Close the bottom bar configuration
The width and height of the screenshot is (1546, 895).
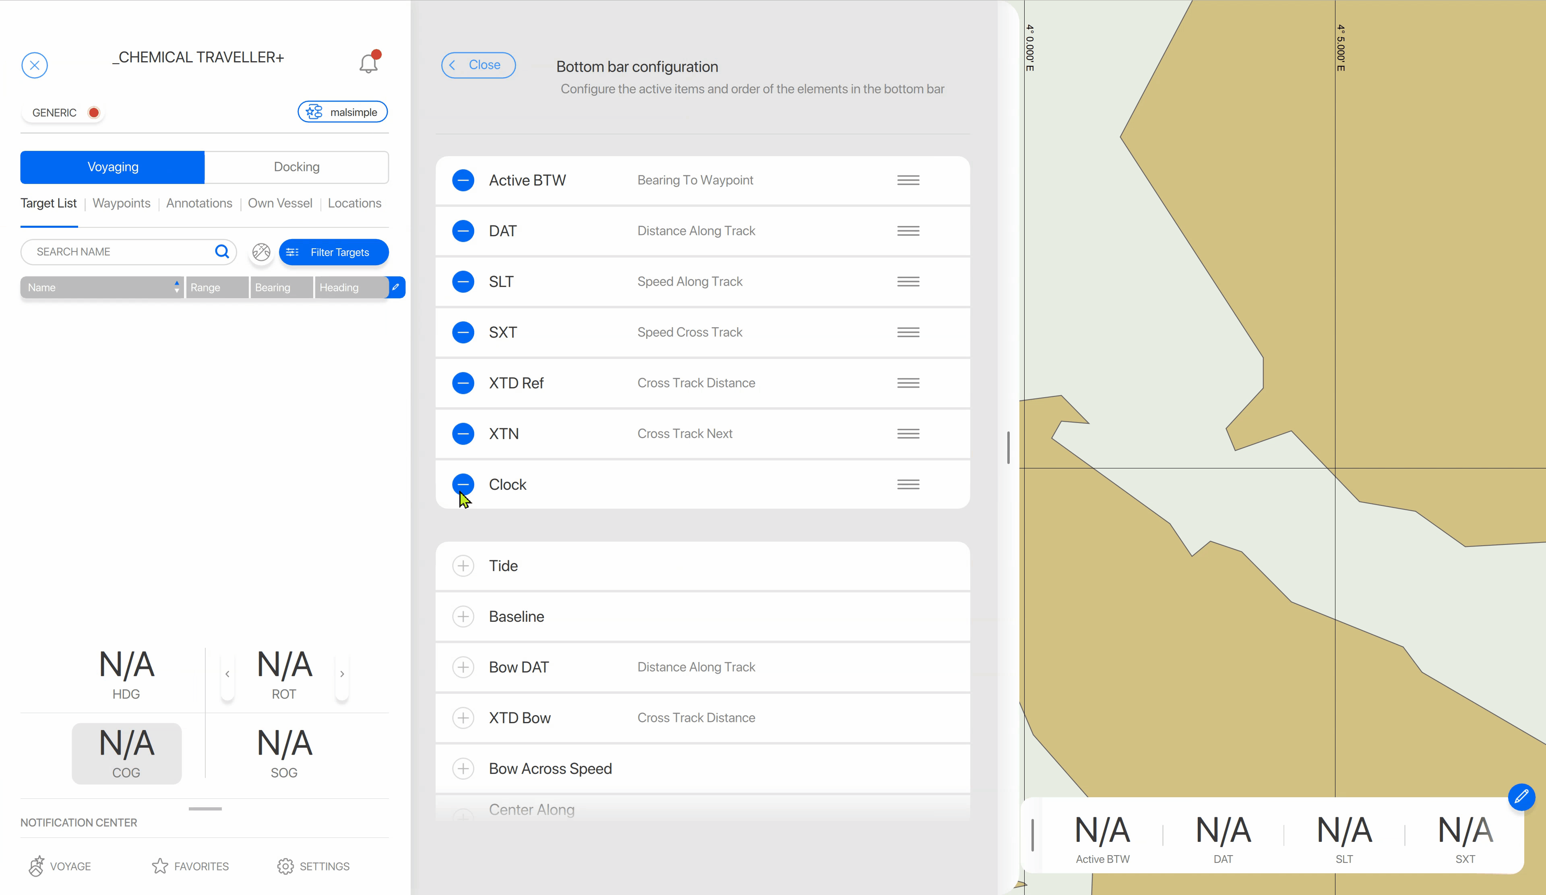479,65
